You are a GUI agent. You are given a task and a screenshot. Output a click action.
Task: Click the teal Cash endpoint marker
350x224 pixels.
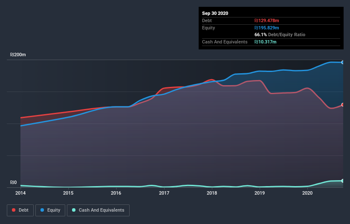point(343,181)
